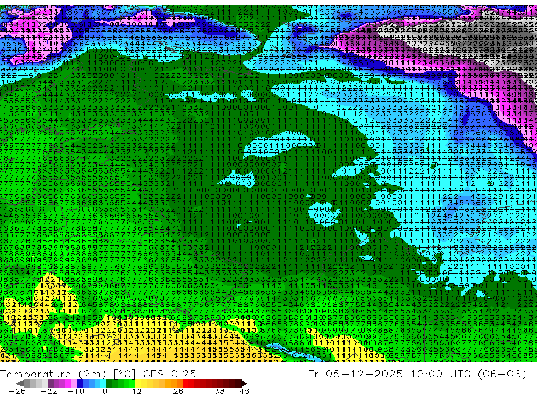Click the bright red legend swatch at 26

(185, 383)
